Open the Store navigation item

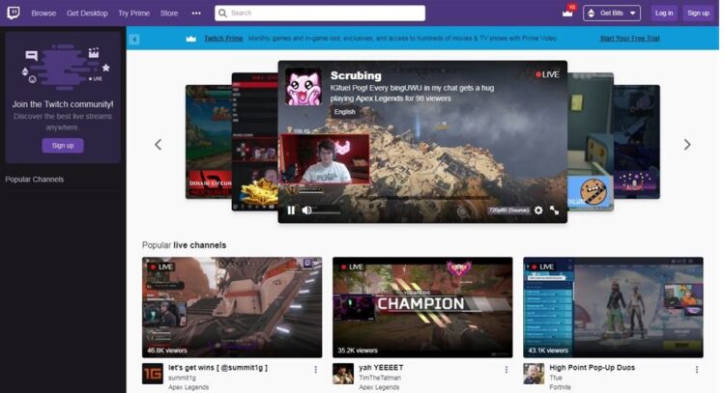[169, 14]
